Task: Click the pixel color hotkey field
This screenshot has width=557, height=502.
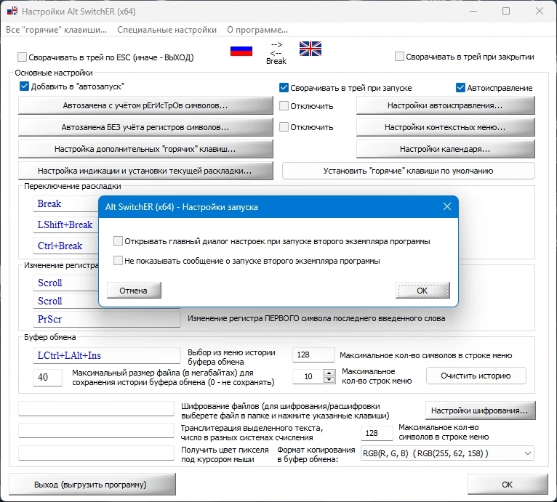Action: click(96, 453)
